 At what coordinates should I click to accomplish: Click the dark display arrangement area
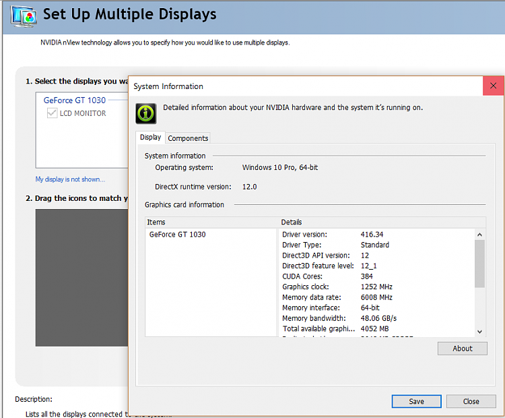pos(81,278)
